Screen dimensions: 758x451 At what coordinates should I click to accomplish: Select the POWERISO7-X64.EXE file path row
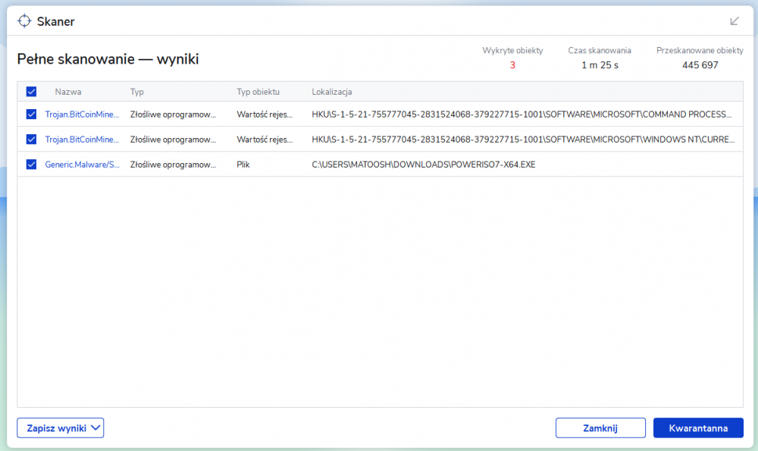click(x=423, y=164)
